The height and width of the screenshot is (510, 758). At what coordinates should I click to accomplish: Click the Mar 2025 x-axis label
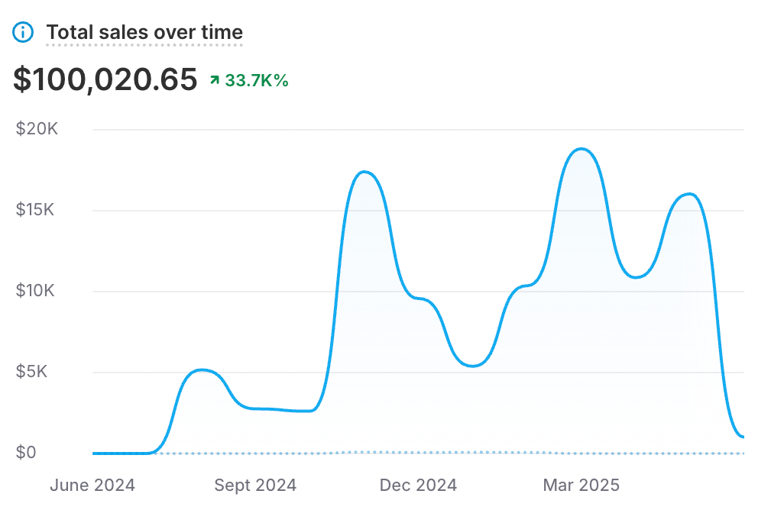pyautogui.click(x=581, y=486)
